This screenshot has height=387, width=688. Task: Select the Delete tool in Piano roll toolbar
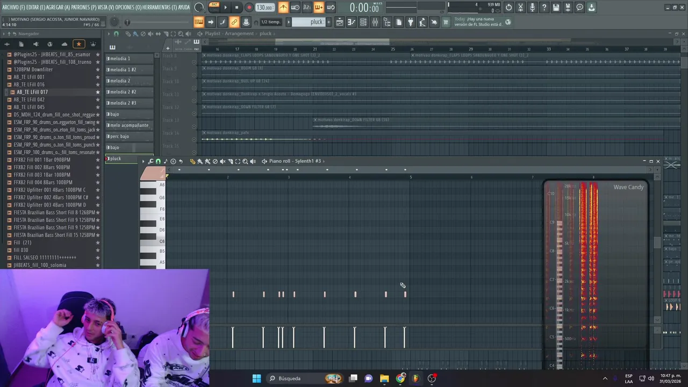tap(215, 161)
